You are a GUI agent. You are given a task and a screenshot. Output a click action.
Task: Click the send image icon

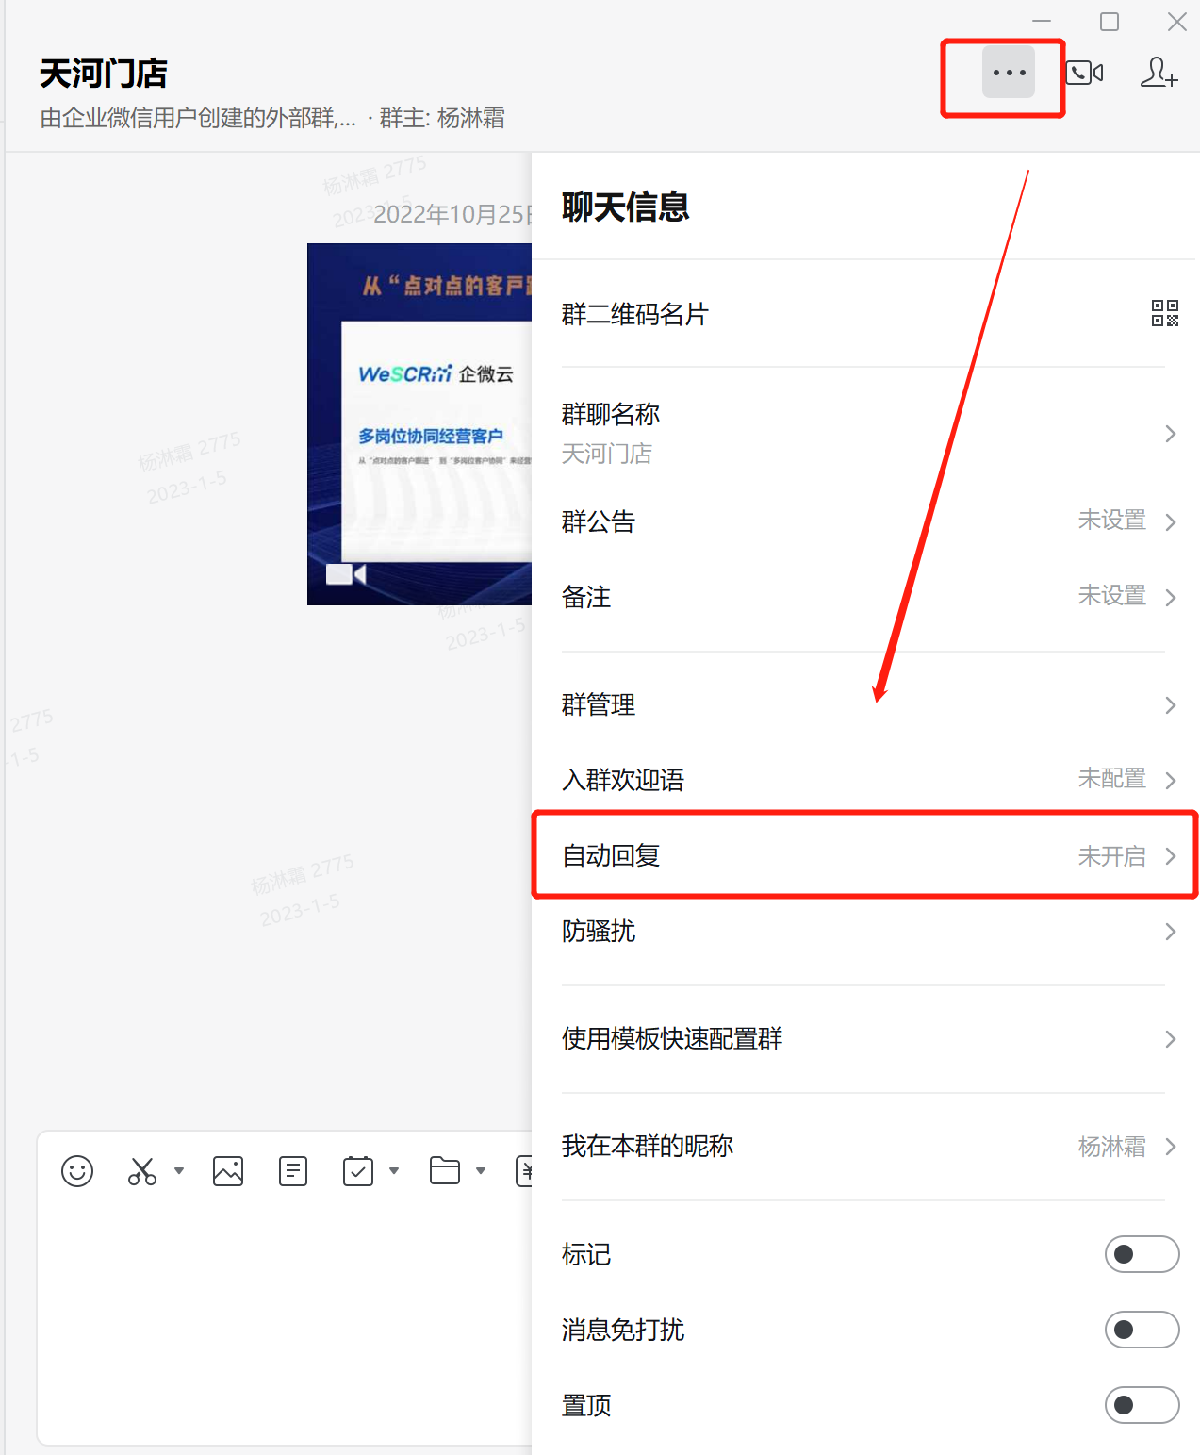point(228,1171)
